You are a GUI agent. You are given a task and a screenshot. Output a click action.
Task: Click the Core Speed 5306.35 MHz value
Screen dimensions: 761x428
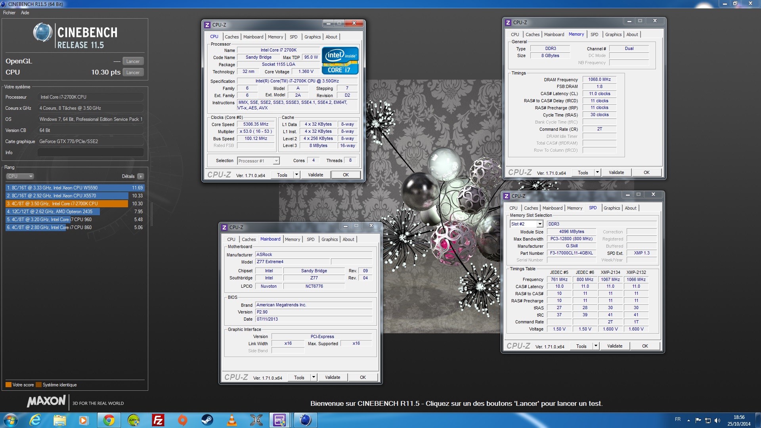tap(256, 124)
